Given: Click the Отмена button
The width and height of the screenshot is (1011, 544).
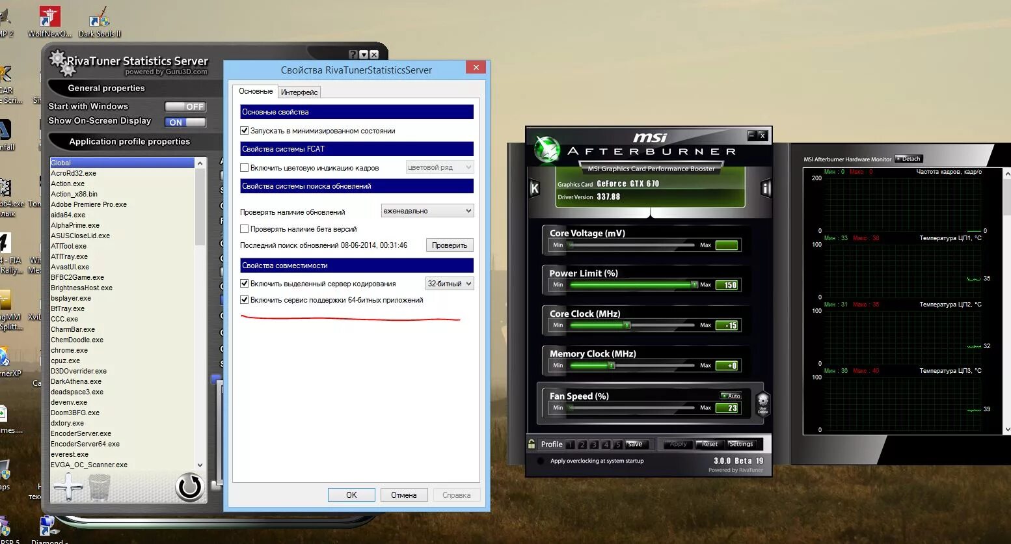Looking at the screenshot, I should click(x=404, y=495).
